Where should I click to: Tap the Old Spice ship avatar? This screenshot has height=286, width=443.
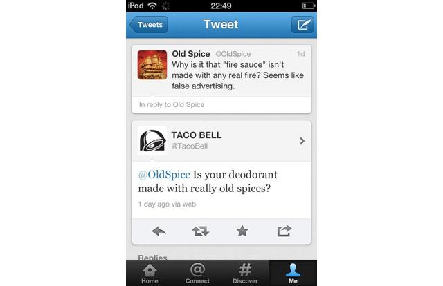tap(152, 65)
